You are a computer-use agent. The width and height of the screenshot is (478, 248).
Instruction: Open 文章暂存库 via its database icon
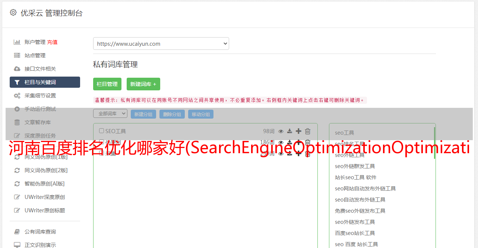17,122
